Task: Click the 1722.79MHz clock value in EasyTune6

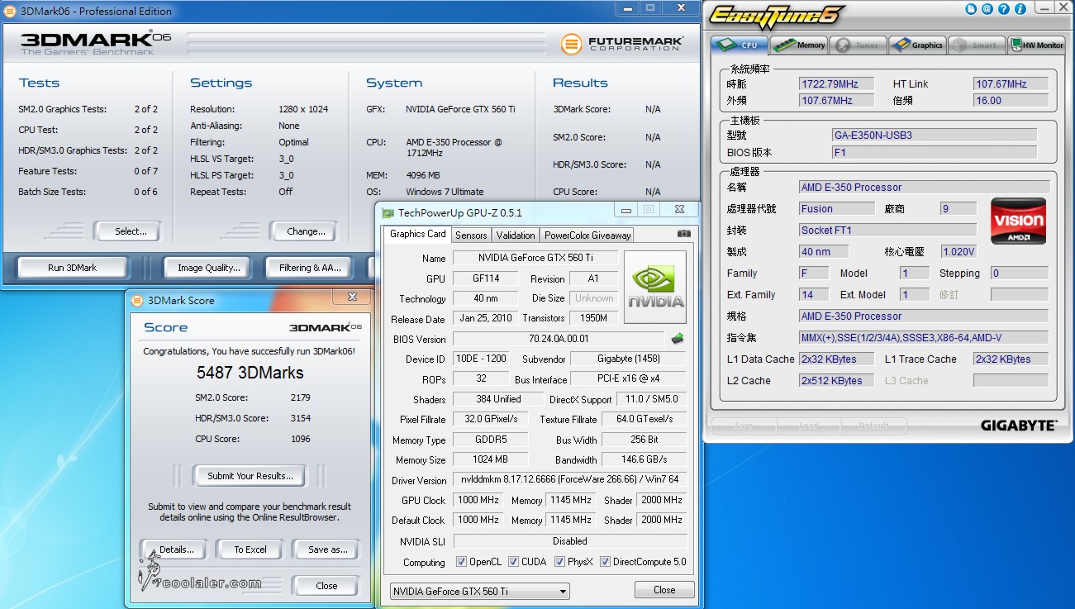Action: click(x=836, y=84)
